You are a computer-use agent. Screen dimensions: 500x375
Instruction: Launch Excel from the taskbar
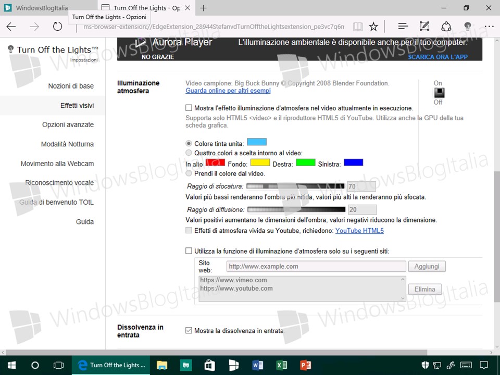(x=282, y=365)
